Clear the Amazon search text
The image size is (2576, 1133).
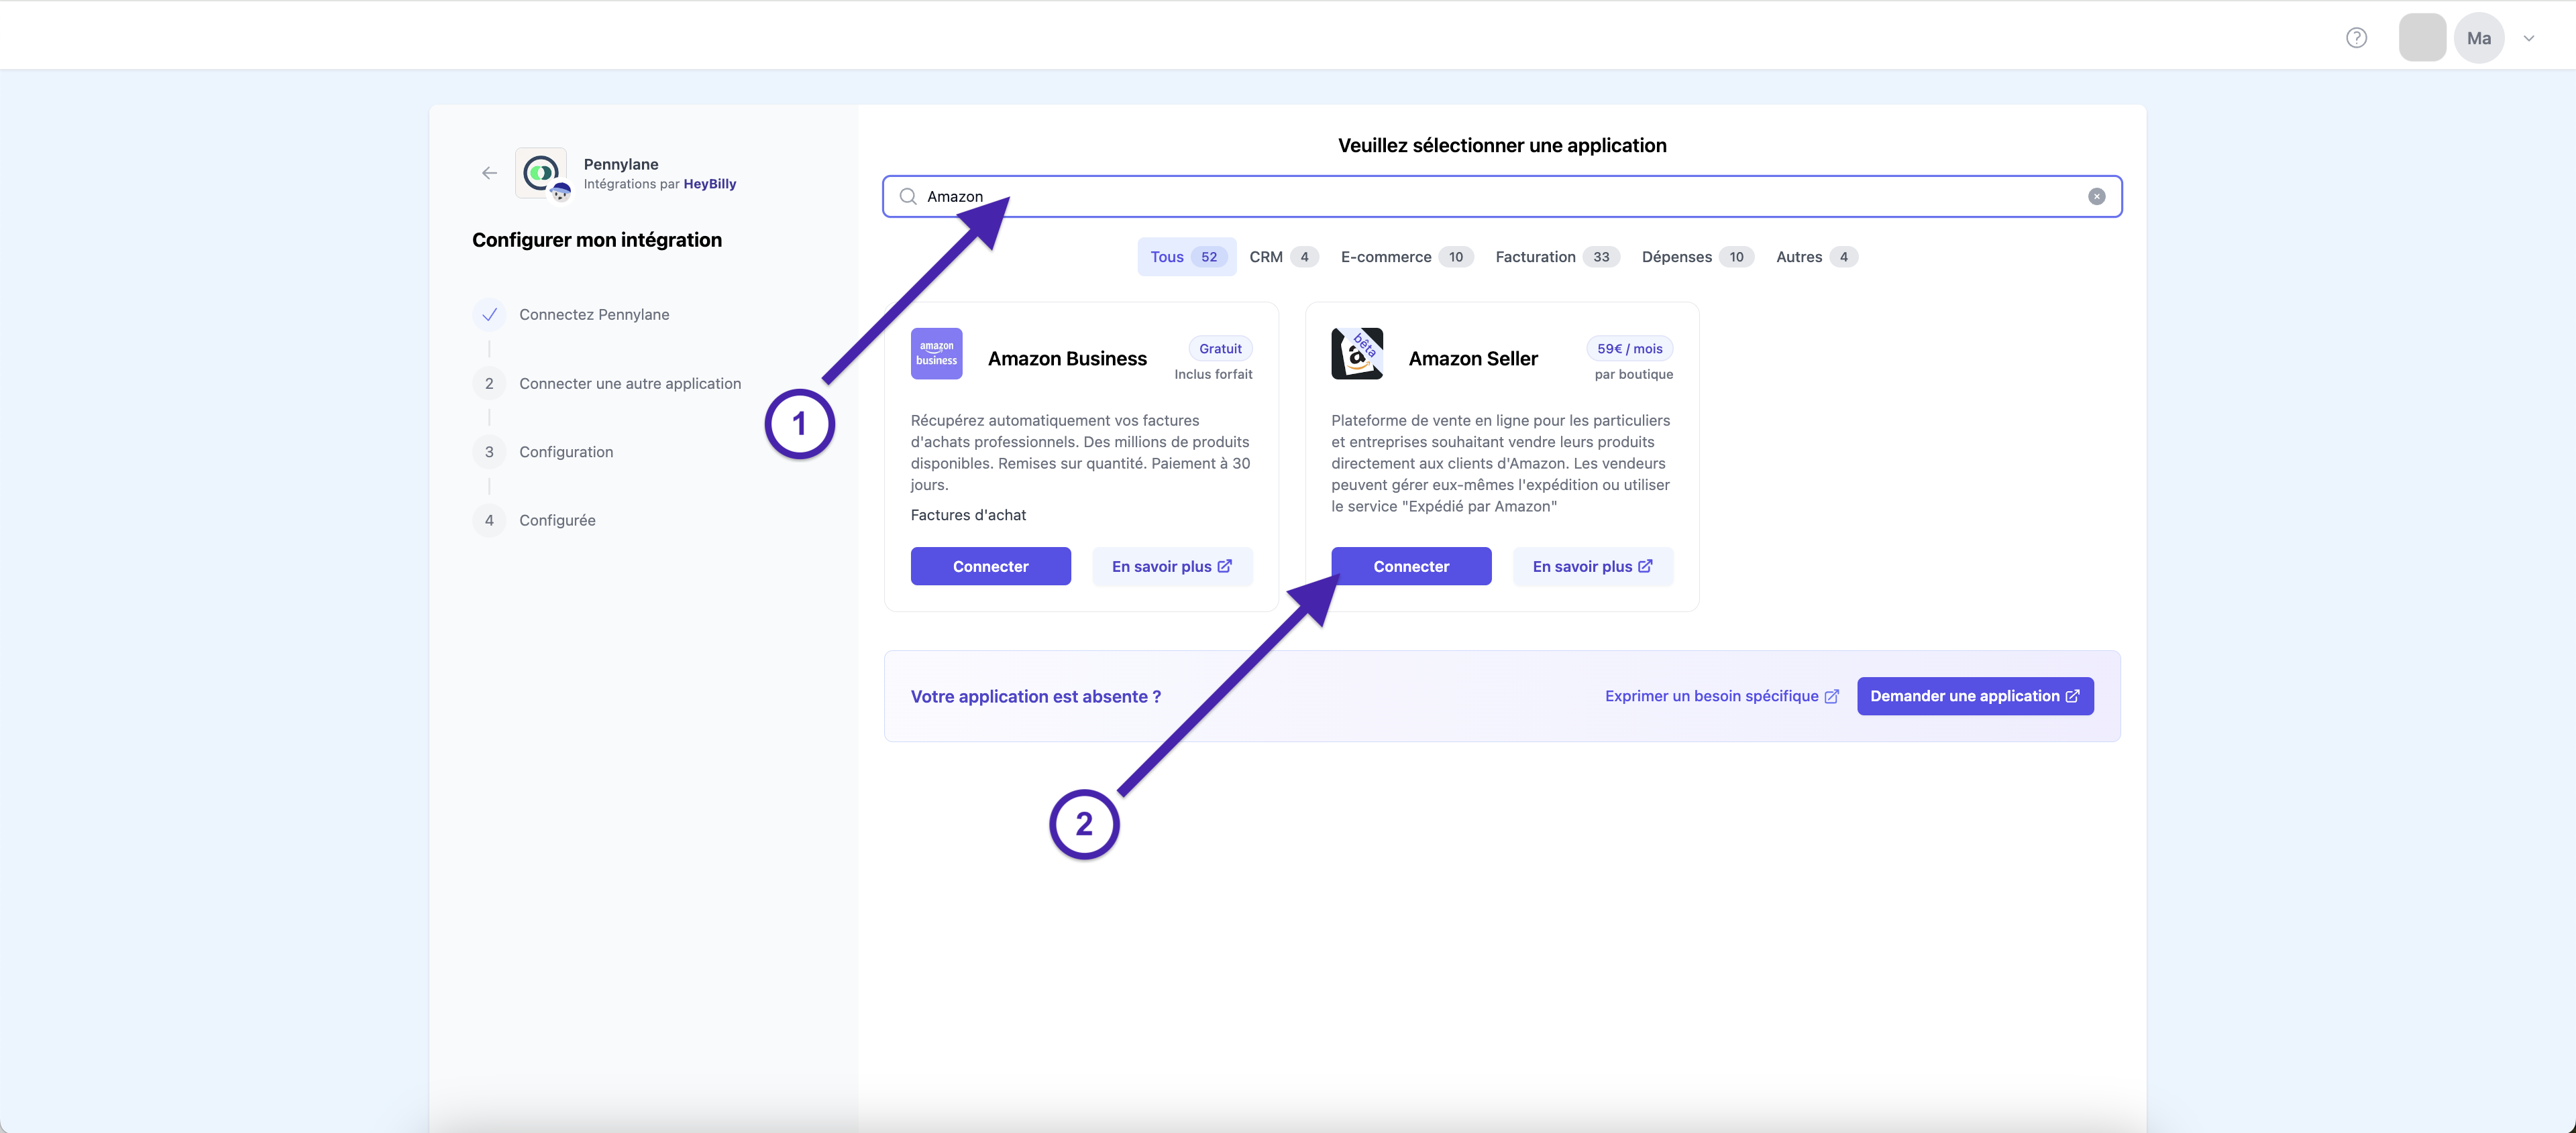pyautogui.click(x=2096, y=197)
